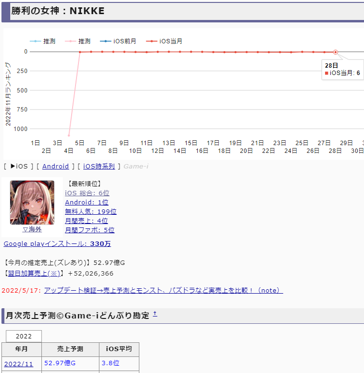Click the 勝利の女神:NIKKE title heading

click(58, 11)
